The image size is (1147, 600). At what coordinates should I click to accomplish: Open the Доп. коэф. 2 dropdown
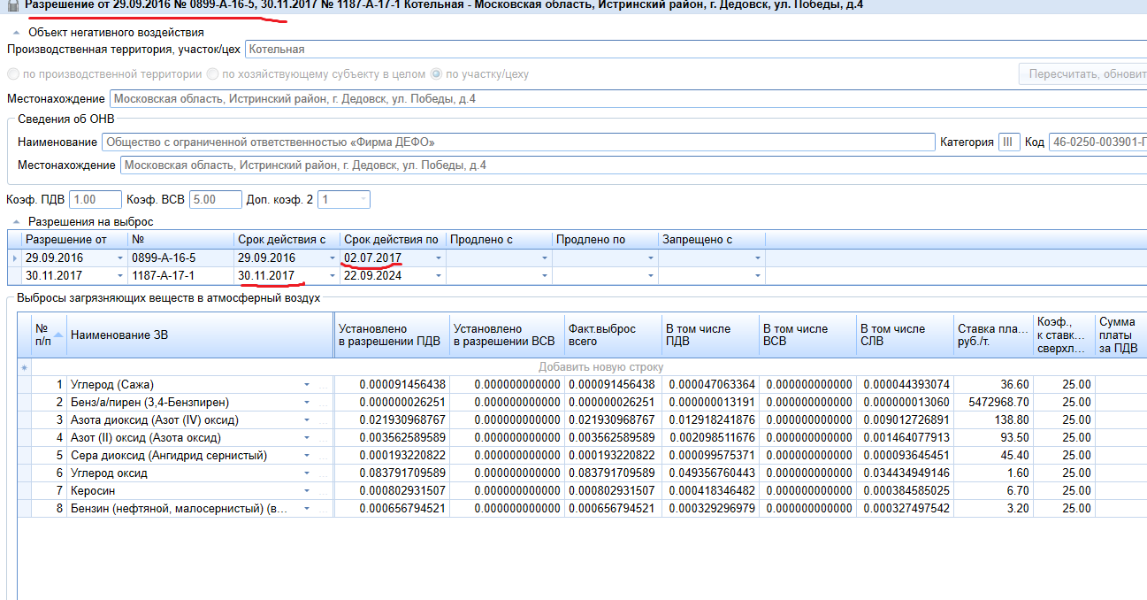click(363, 200)
